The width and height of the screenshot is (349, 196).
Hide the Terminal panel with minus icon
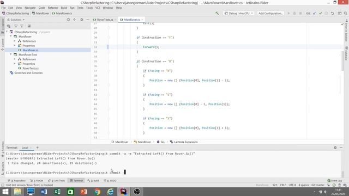[341, 148]
